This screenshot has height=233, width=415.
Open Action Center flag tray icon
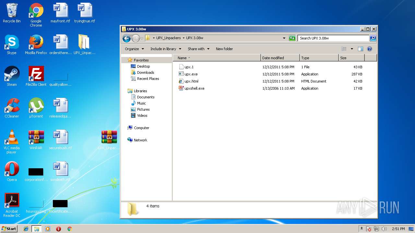click(x=369, y=229)
